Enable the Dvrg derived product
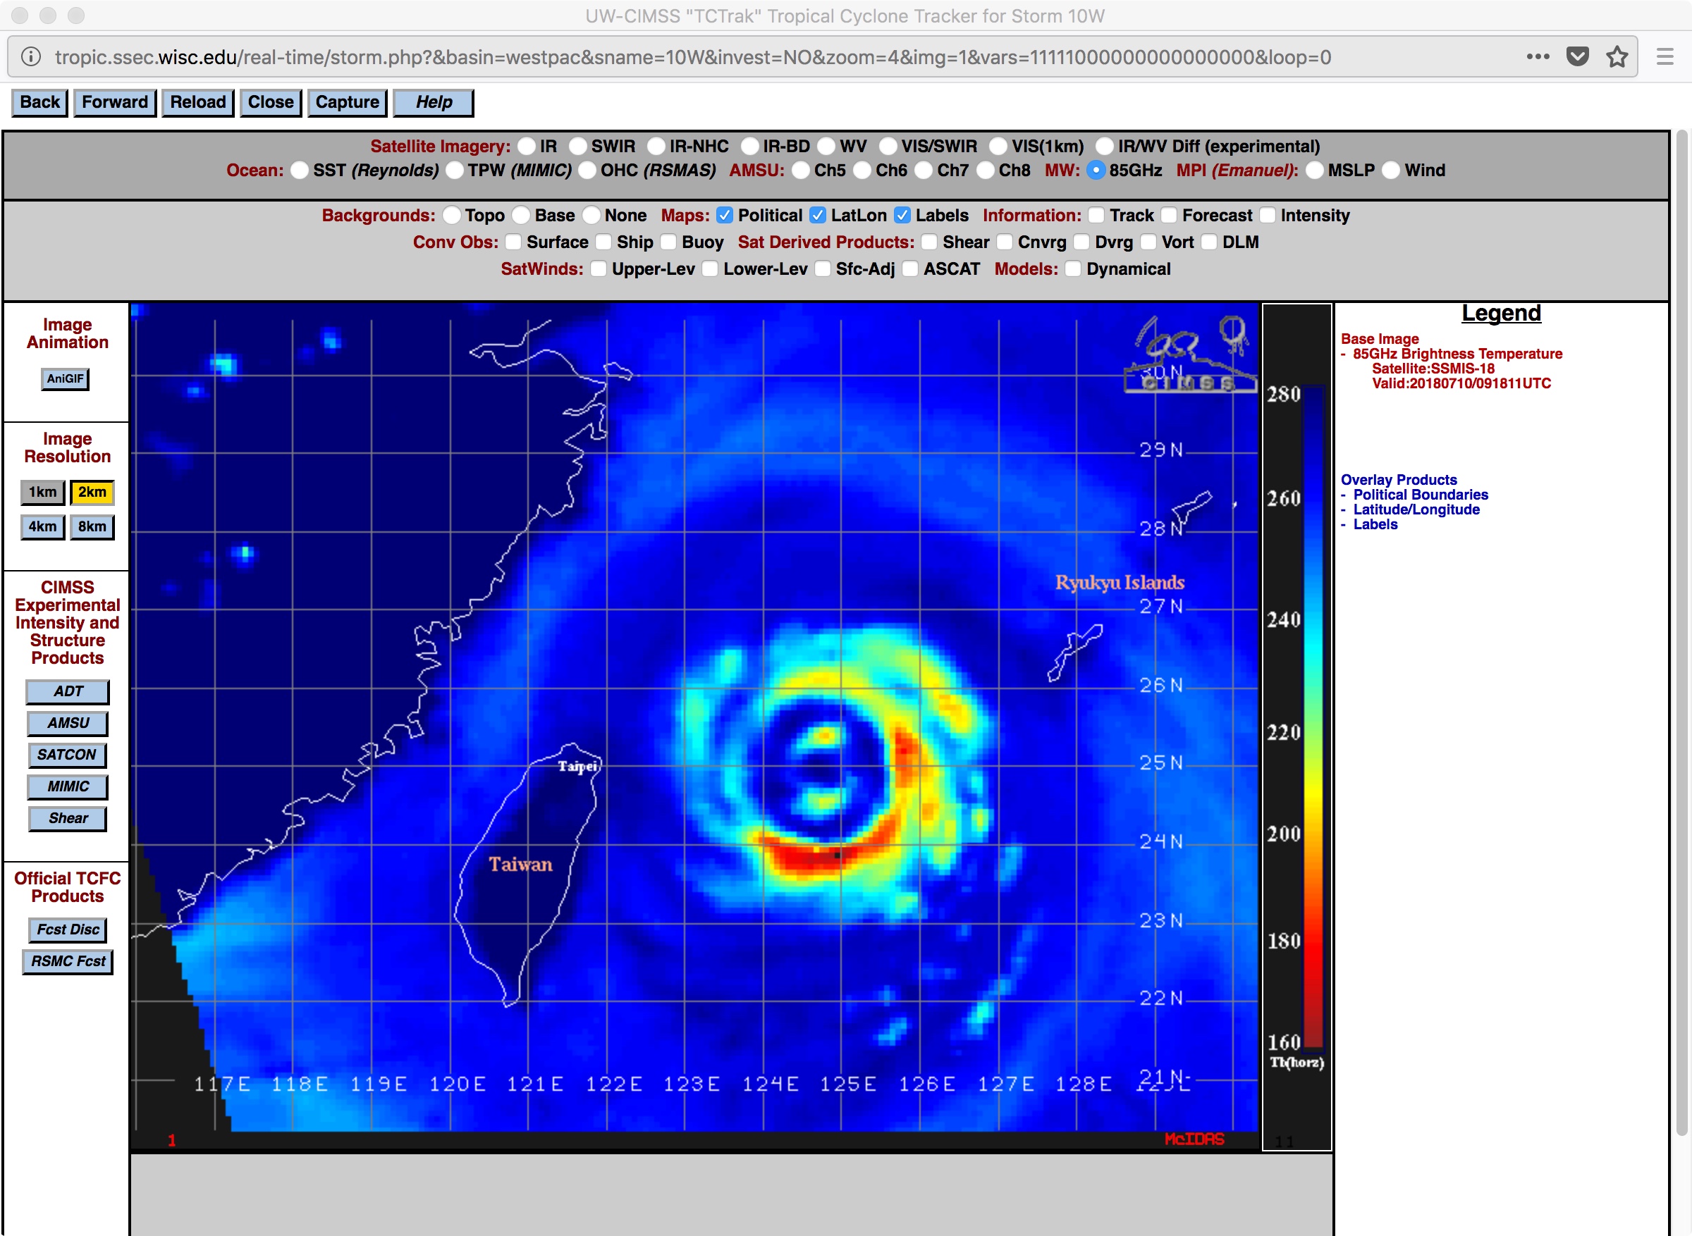The height and width of the screenshot is (1236, 1692). tap(1081, 242)
